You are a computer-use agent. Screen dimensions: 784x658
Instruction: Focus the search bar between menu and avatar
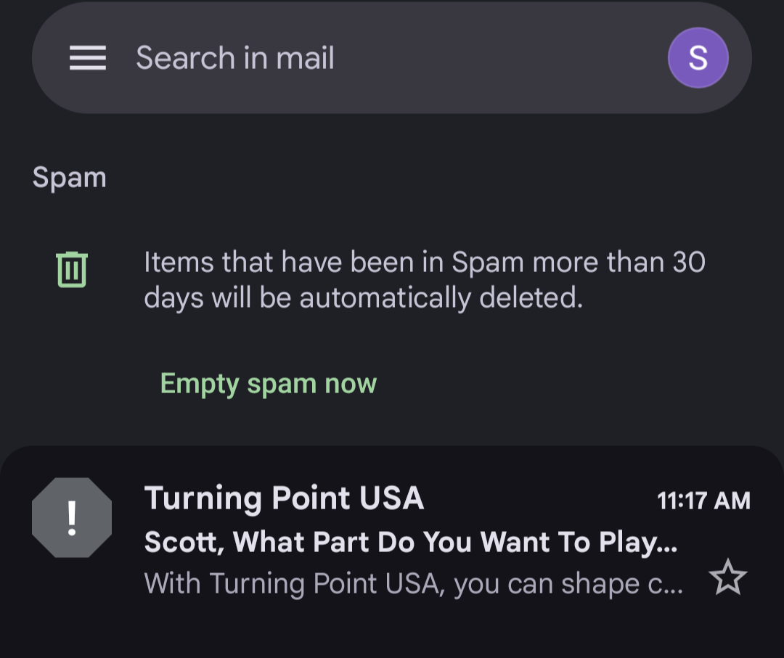[391, 58]
